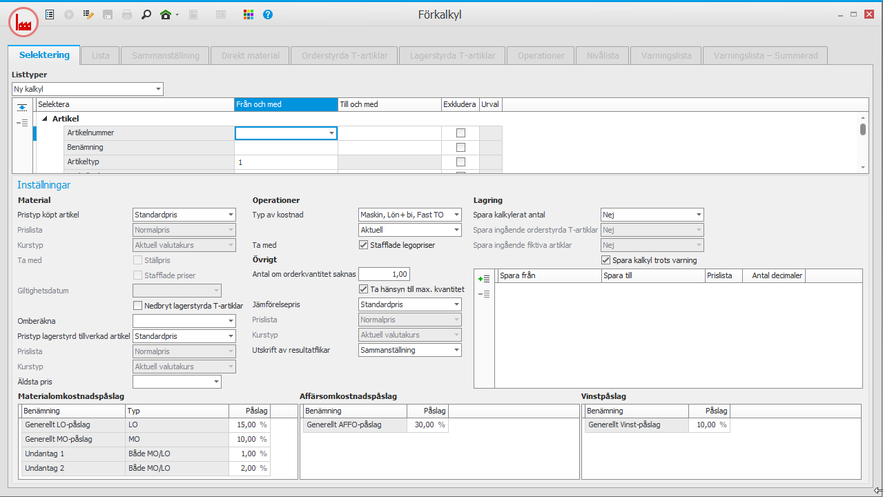The image size is (883, 497).
Task: Click the printer toolbar icon
Action: tap(127, 14)
